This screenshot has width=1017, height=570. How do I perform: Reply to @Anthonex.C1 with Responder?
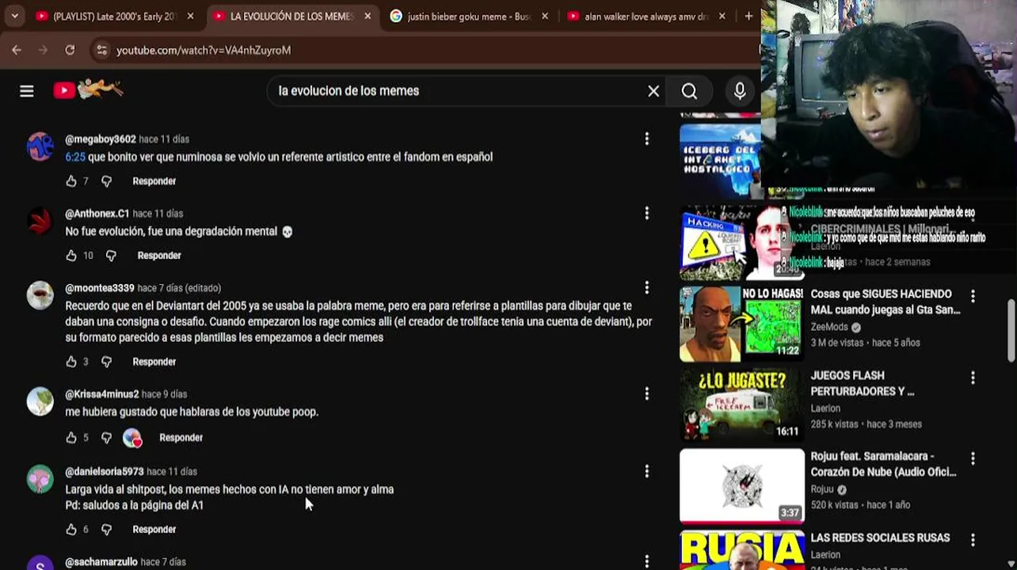click(159, 256)
